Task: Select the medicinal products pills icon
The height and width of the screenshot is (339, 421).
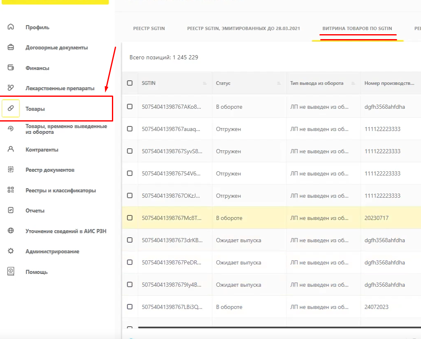Action: [11, 88]
